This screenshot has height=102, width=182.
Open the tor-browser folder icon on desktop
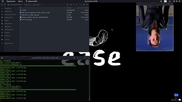click(x=176, y=95)
